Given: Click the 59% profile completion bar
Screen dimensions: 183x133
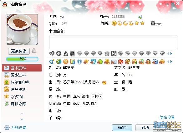Looking at the screenshot, I should click(x=22, y=59).
